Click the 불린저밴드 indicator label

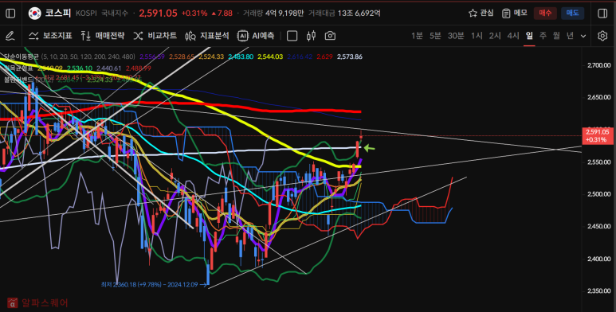coord(18,80)
